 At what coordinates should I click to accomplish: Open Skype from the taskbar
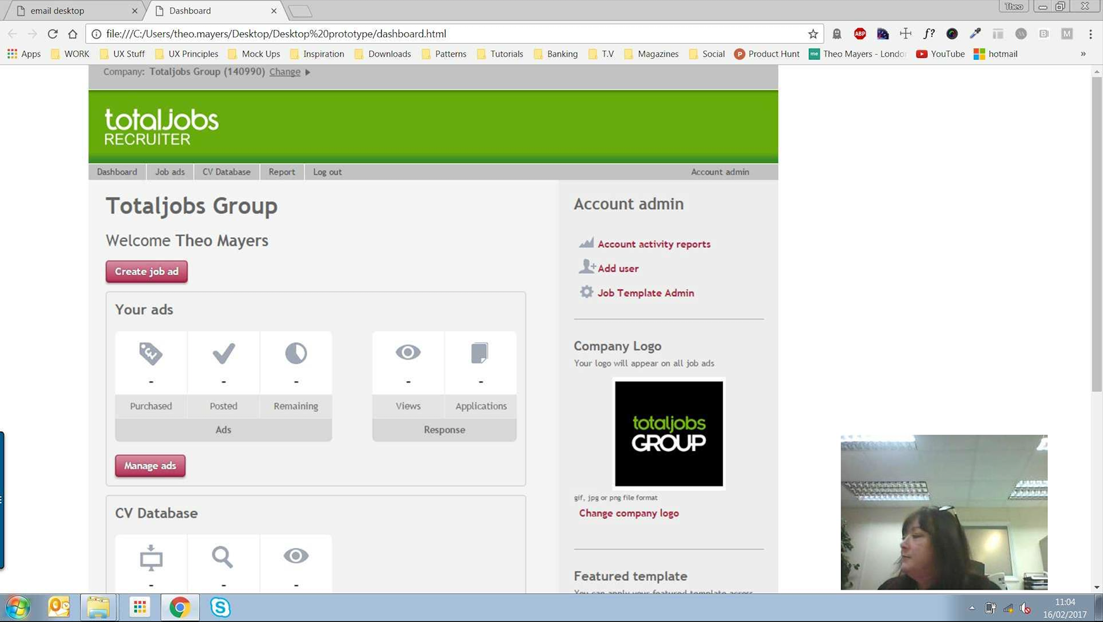pos(220,607)
